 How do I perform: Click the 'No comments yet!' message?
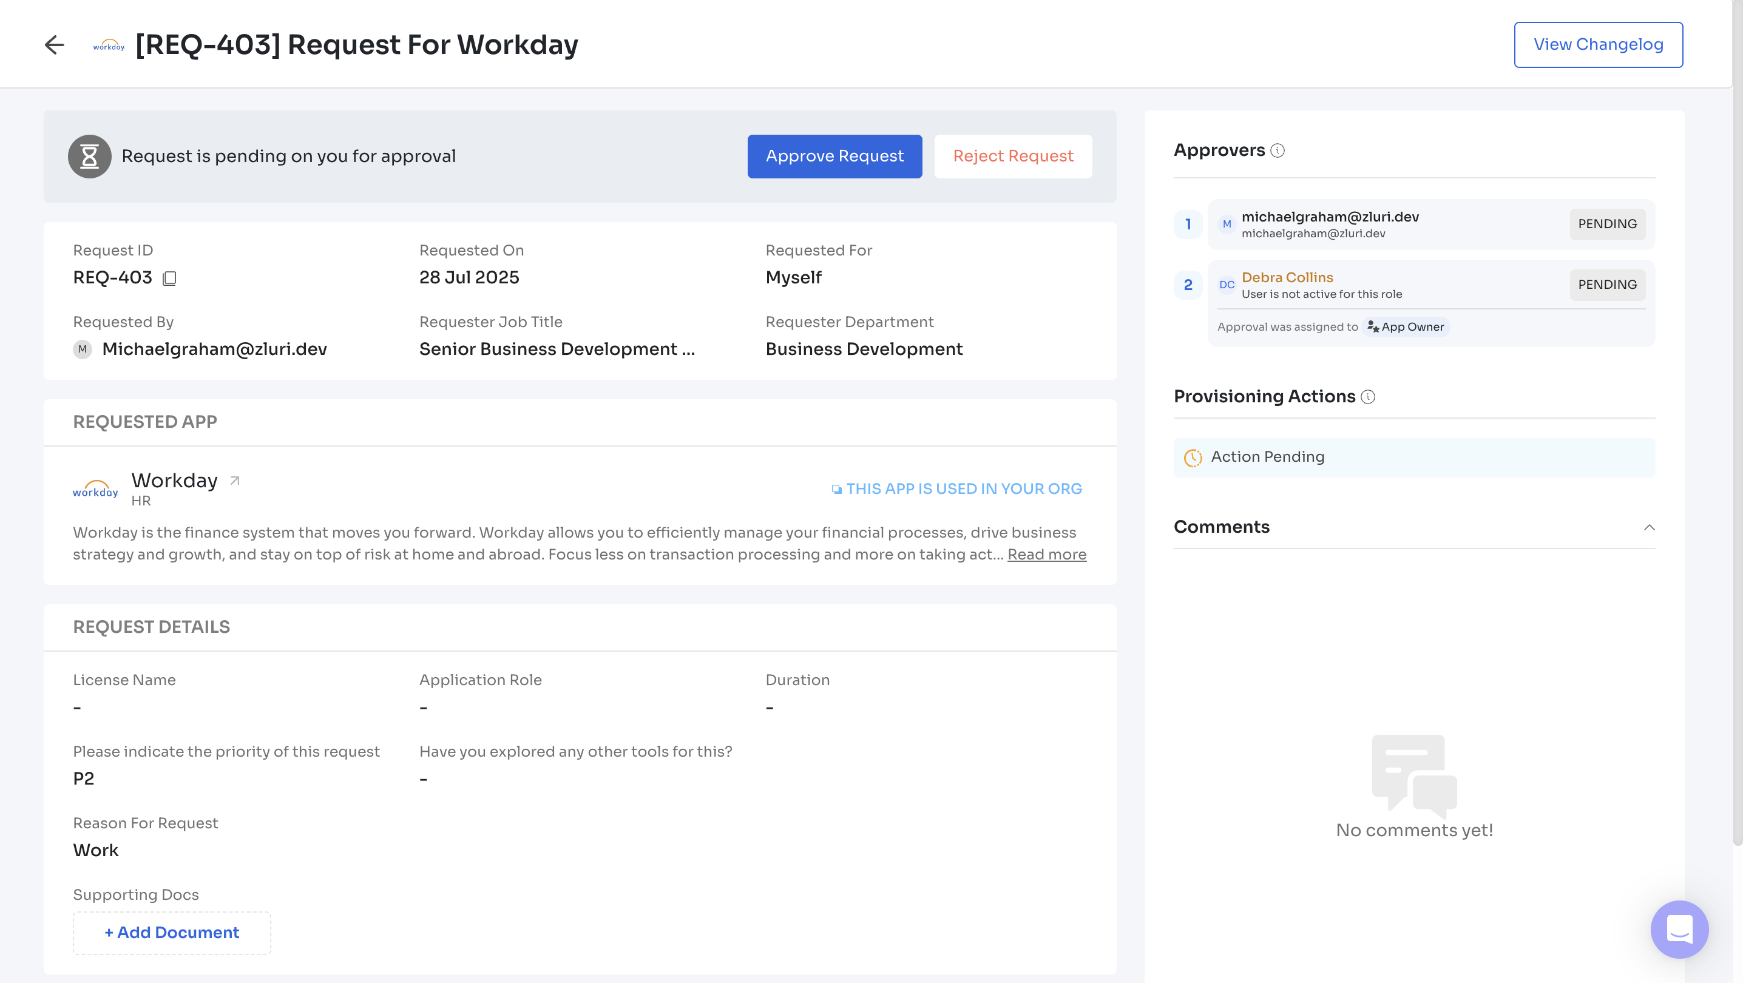pos(1414,830)
